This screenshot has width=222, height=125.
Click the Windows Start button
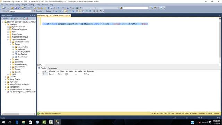[3, 122]
